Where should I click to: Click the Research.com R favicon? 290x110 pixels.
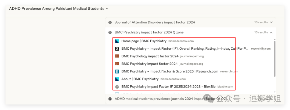[x=117, y=71]
